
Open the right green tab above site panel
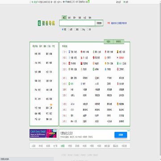point(119,42)
